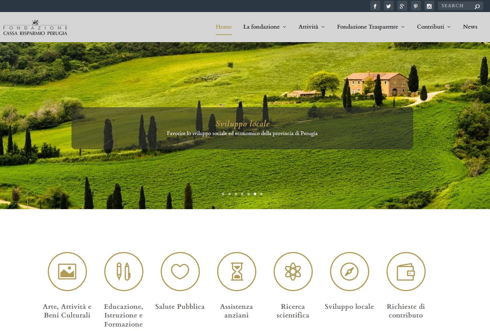Open the News menu item

[470, 27]
